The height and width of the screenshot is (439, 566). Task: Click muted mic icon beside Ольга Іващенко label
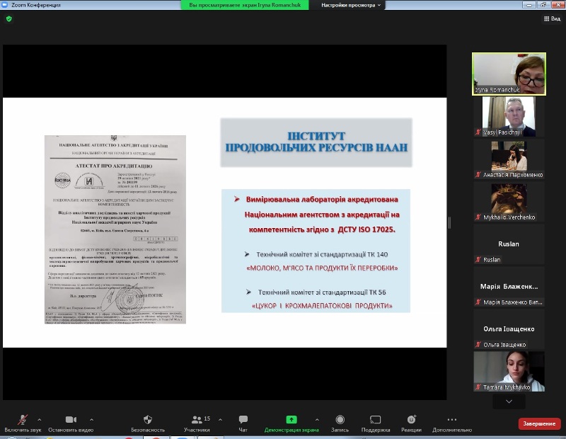pos(478,345)
